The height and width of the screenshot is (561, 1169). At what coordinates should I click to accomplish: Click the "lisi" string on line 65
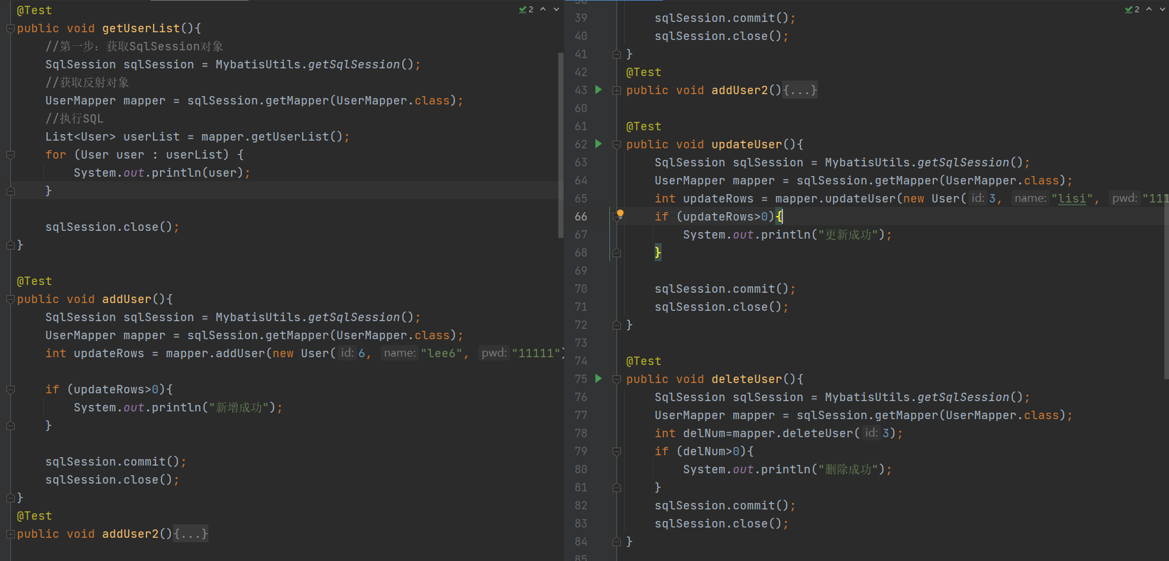[x=1072, y=199]
